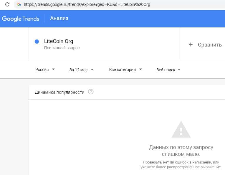Viewport: 225px width, 175px height.
Task: Open the За 12 мес. time range dropdown
Action: click(x=82, y=70)
